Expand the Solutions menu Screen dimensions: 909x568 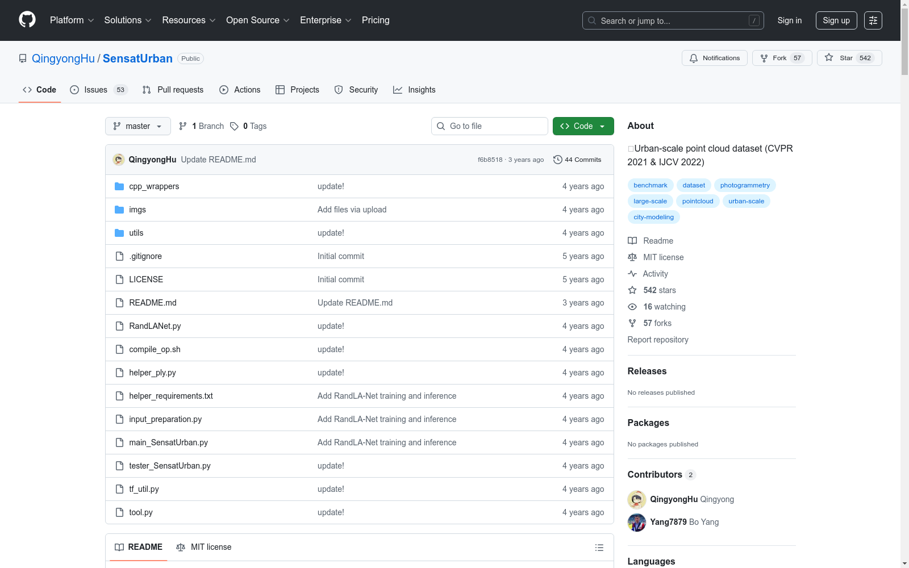(128, 20)
